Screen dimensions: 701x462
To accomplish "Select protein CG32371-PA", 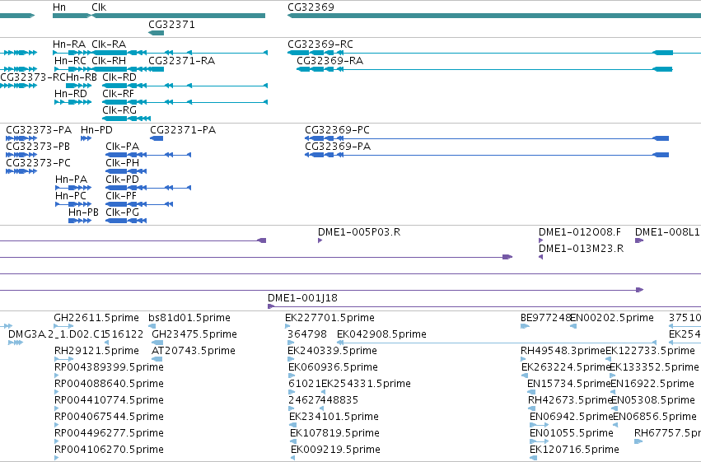I will click(183, 130).
